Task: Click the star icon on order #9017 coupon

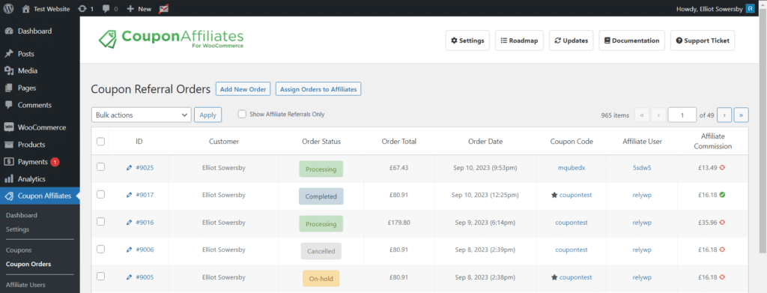Action: pos(554,195)
